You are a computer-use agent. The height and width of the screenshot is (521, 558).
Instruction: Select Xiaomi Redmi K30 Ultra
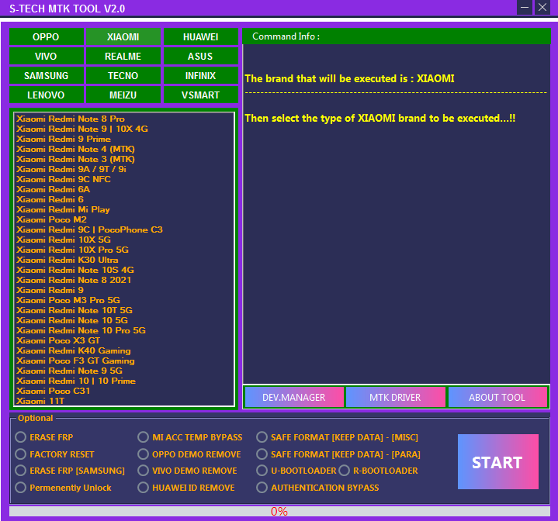click(x=124, y=260)
